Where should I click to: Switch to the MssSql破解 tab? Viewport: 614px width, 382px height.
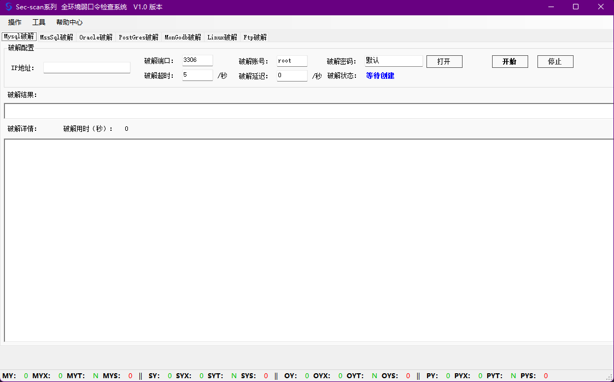(x=56, y=37)
